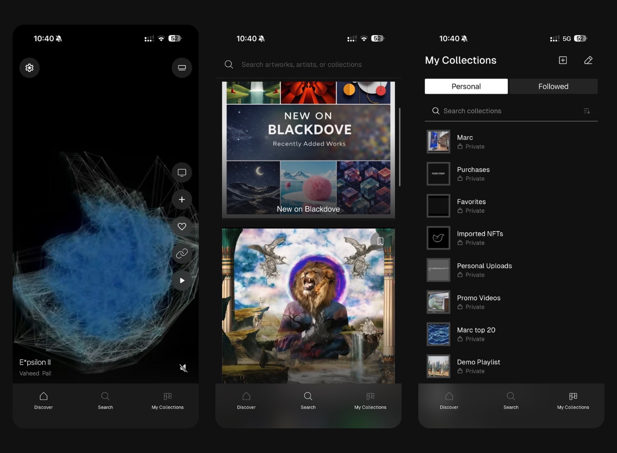Unmute audio with the crossed speaker icon
Screen dimensions: 617x453
coord(183,368)
